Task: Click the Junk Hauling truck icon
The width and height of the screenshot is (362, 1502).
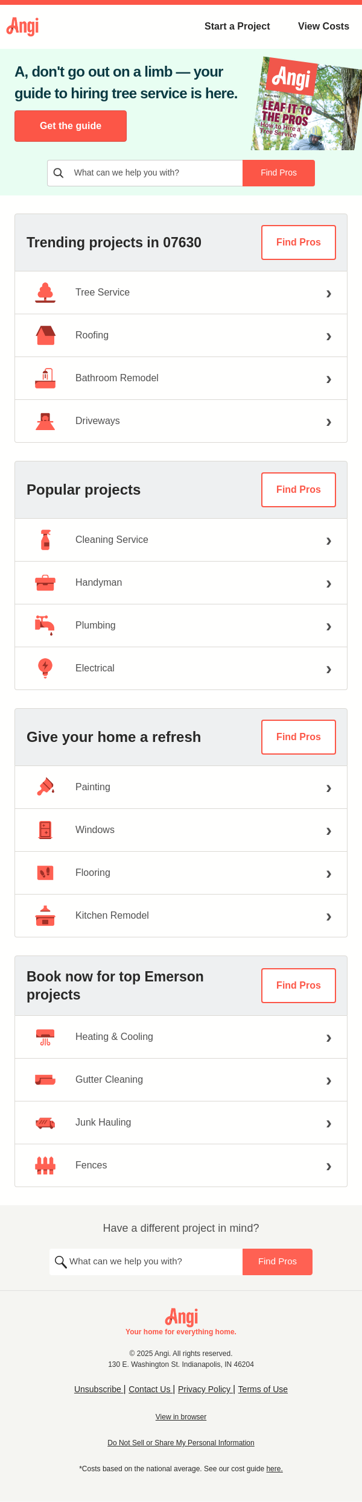Action: pos(45,1123)
